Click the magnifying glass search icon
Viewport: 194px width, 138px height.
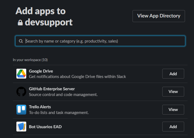[21, 41]
